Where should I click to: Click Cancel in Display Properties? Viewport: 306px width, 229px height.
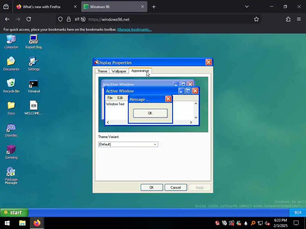(x=176, y=187)
